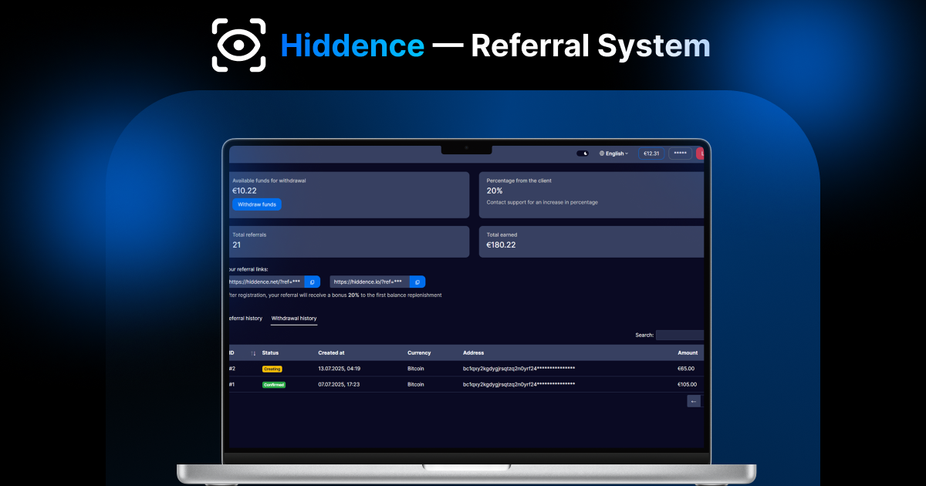Go to previous page with left arrow

[x=694, y=401]
